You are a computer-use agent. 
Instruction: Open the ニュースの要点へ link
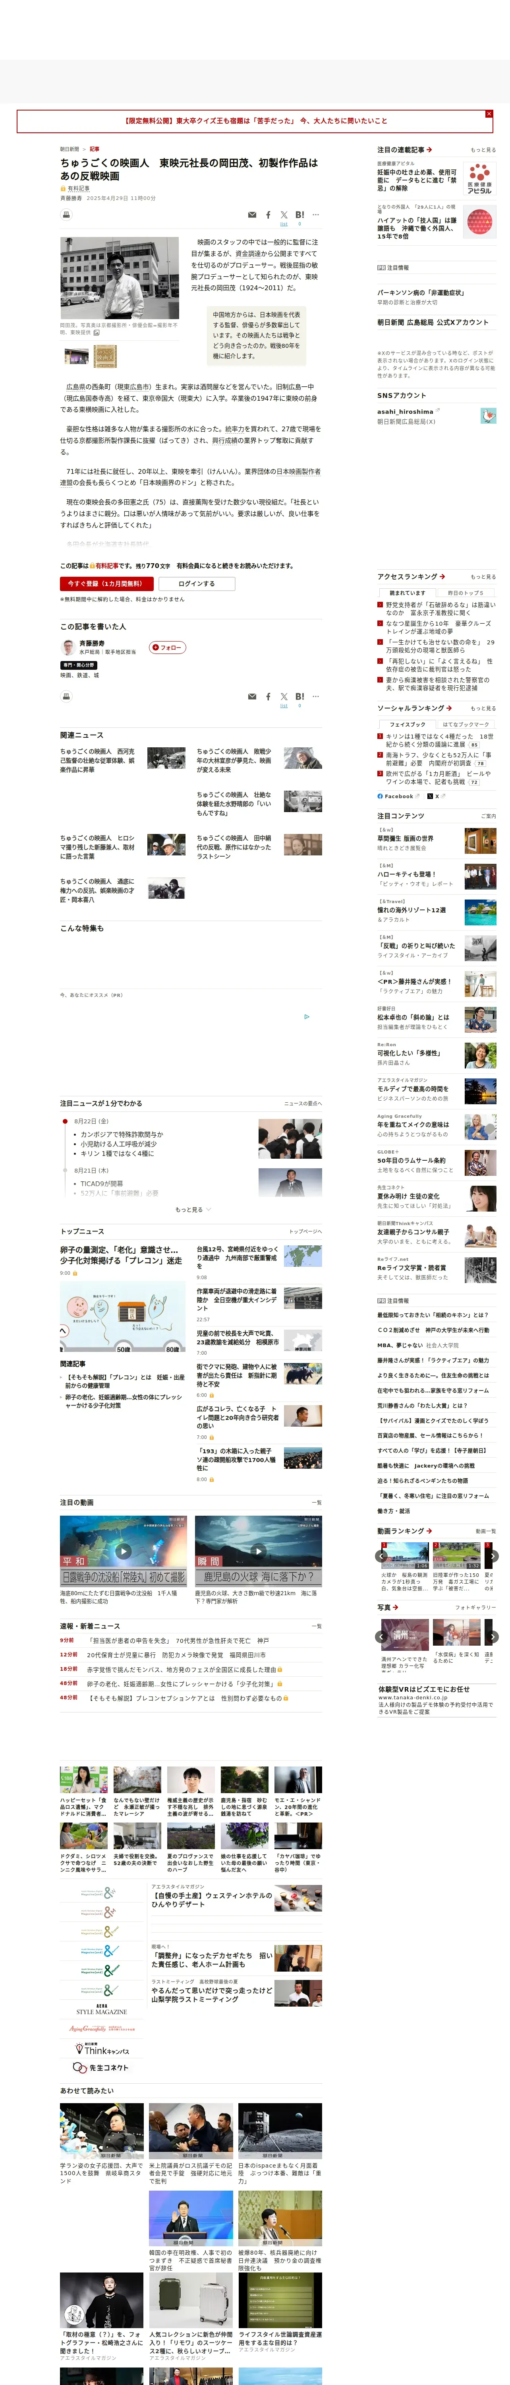click(x=303, y=1103)
